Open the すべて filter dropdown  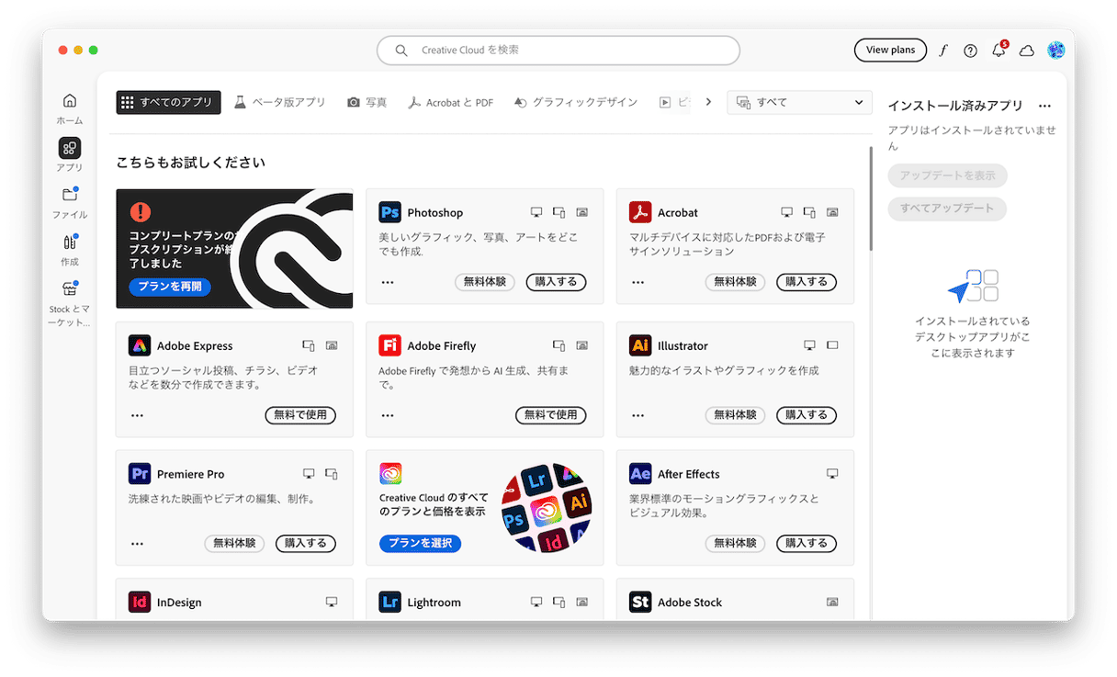(x=798, y=102)
